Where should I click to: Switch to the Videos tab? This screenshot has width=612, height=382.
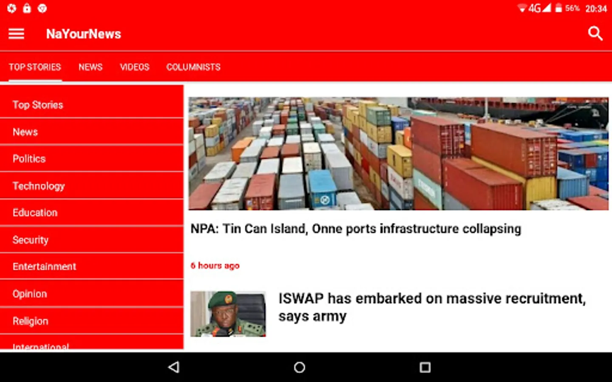[x=134, y=67]
